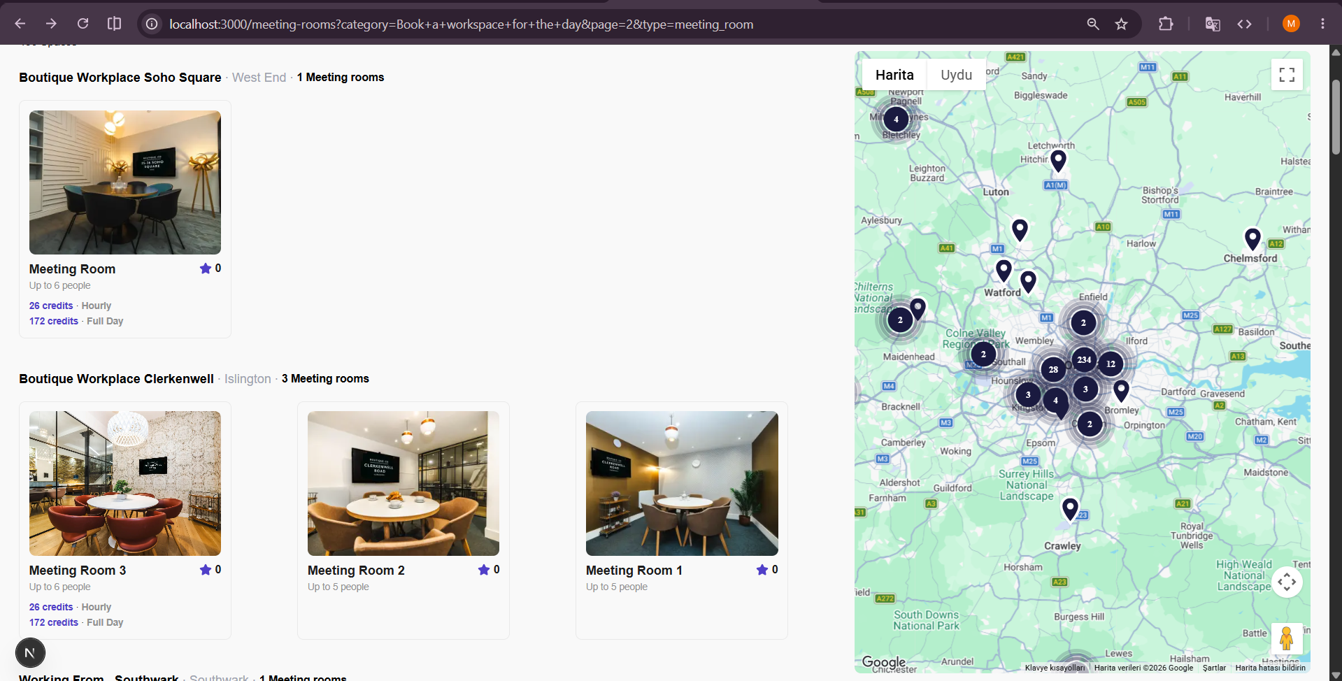This screenshot has width=1342, height=681.
Task: Select the map pin near Hitchin
Action: 1059,161
